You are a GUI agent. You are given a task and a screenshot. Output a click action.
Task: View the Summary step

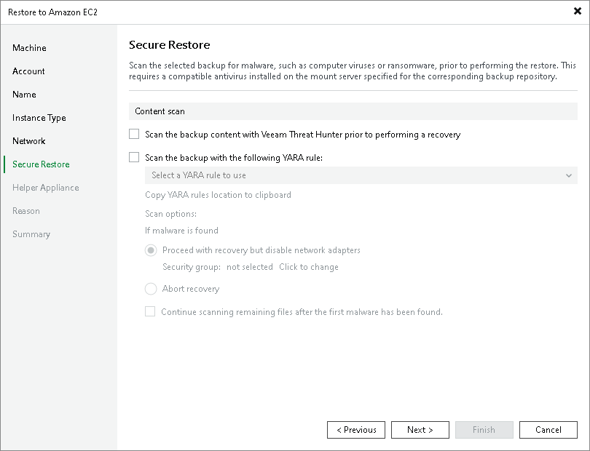coord(32,234)
